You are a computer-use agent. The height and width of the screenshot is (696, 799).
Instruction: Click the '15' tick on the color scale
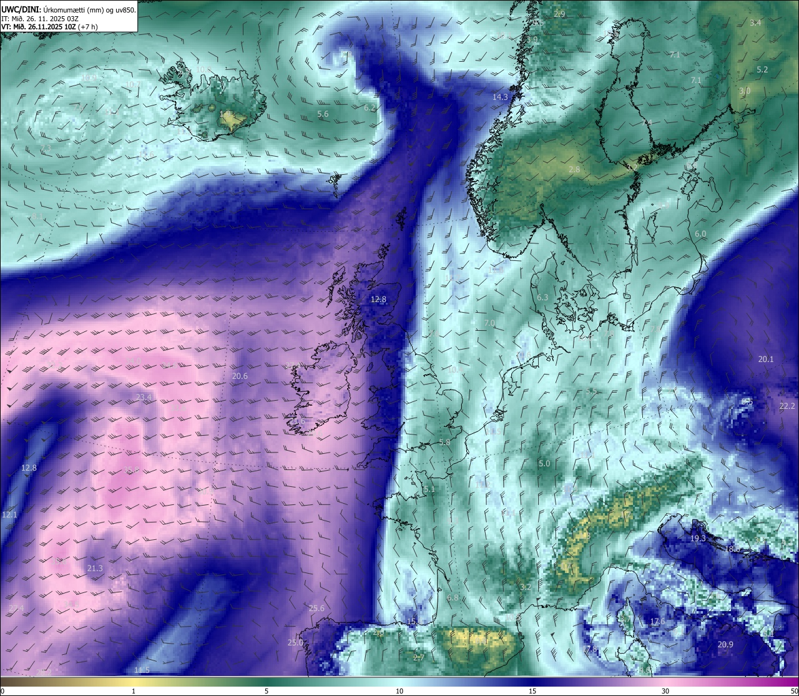pos(532,690)
